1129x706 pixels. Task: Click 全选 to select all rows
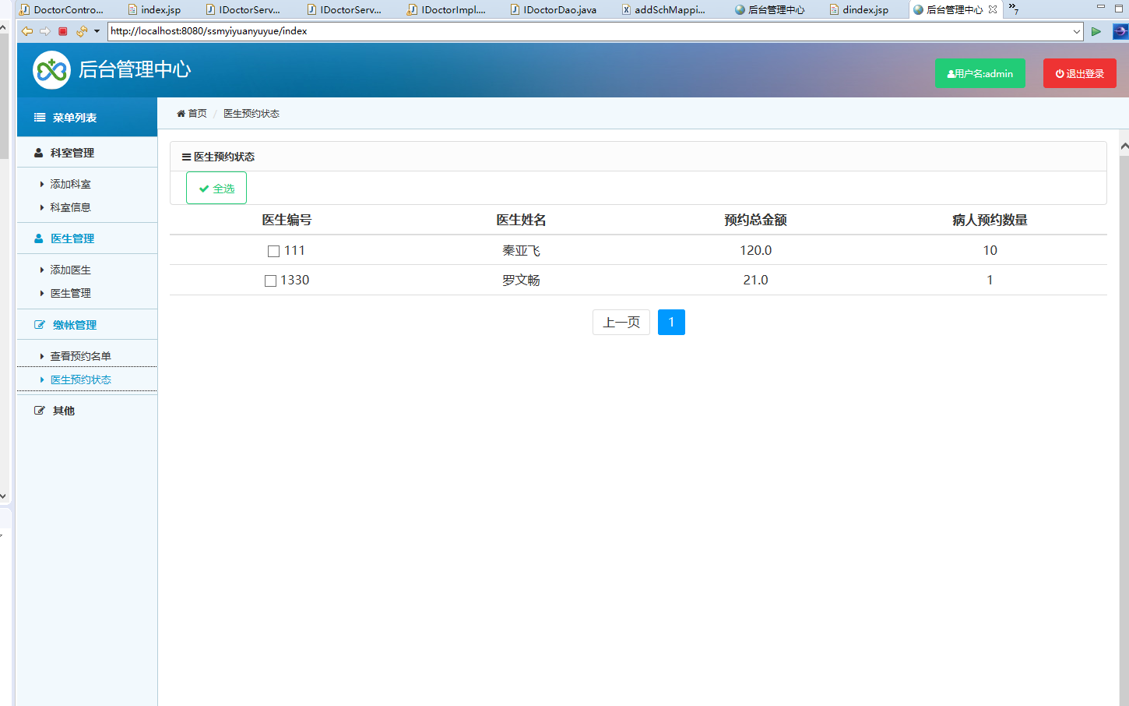(216, 187)
